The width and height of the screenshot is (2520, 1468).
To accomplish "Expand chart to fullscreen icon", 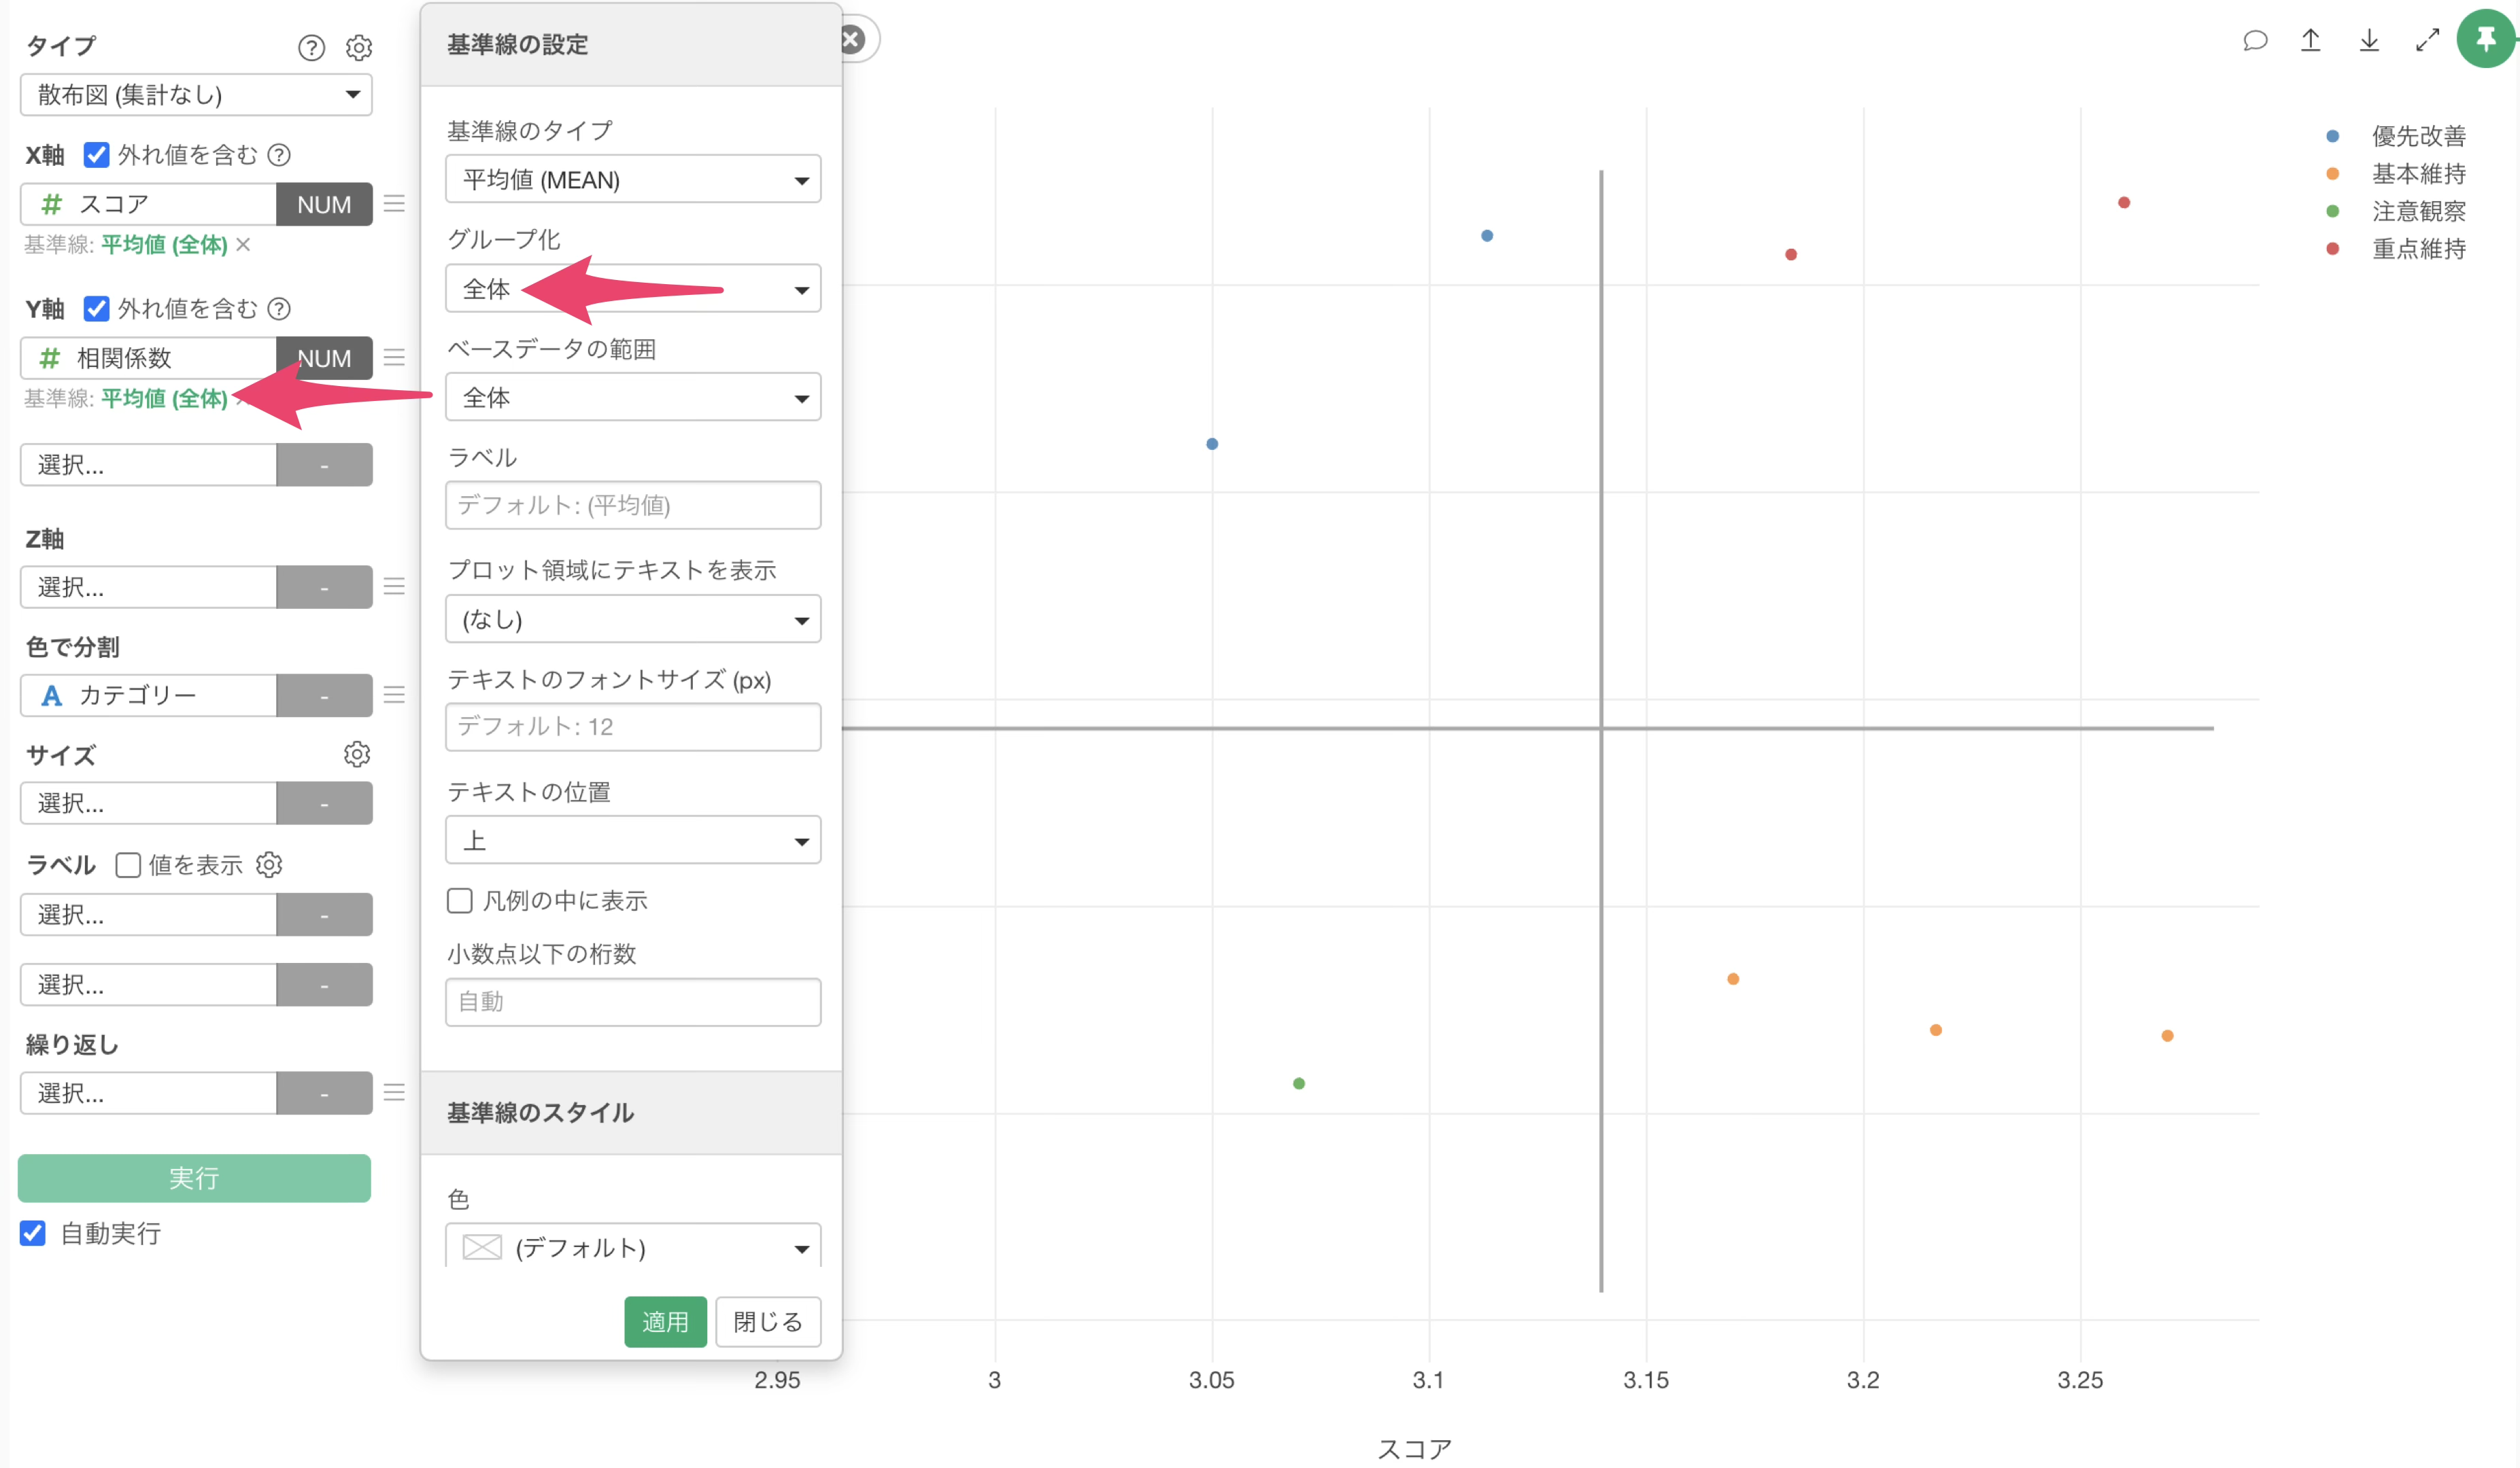I will tap(2427, 41).
